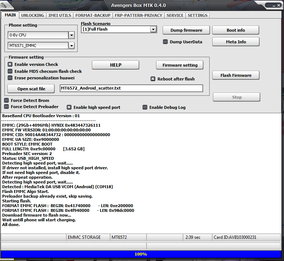The image size is (284, 261).
Task: Click the 'Status: USB_HIGH_SPEED' log line
Action: [28, 158]
